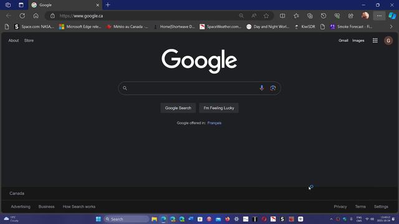Open the Copilot sidebar
399x224 pixels.
tap(392, 16)
